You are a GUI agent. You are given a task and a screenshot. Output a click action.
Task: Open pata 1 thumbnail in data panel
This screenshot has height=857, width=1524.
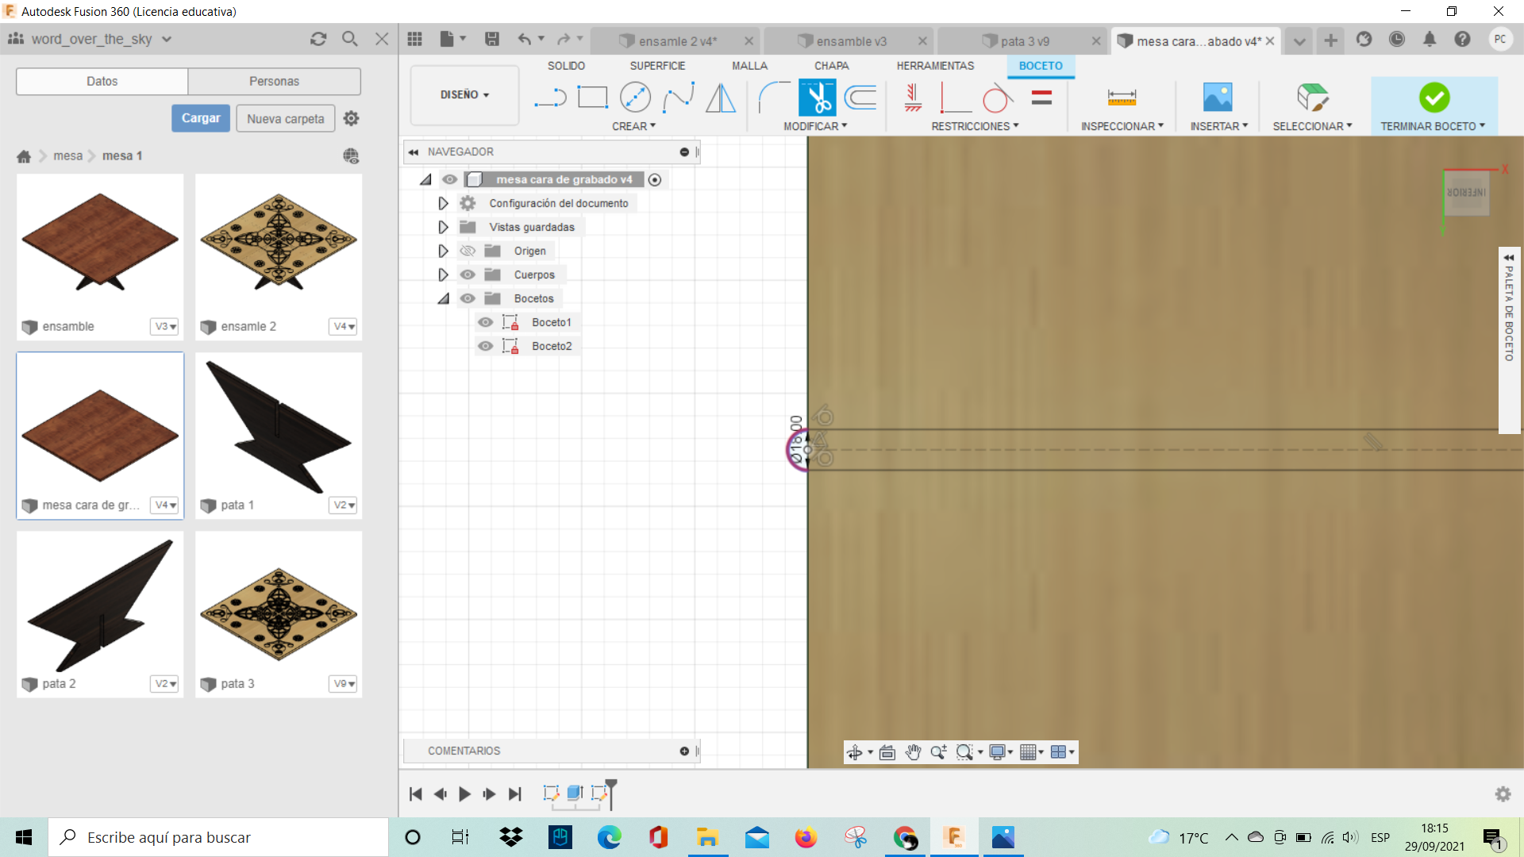pyautogui.click(x=279, y=426)
